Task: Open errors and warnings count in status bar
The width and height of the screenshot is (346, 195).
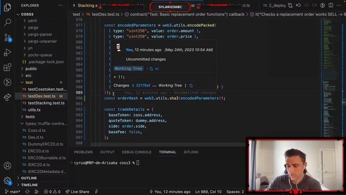Action: [52, 192]
